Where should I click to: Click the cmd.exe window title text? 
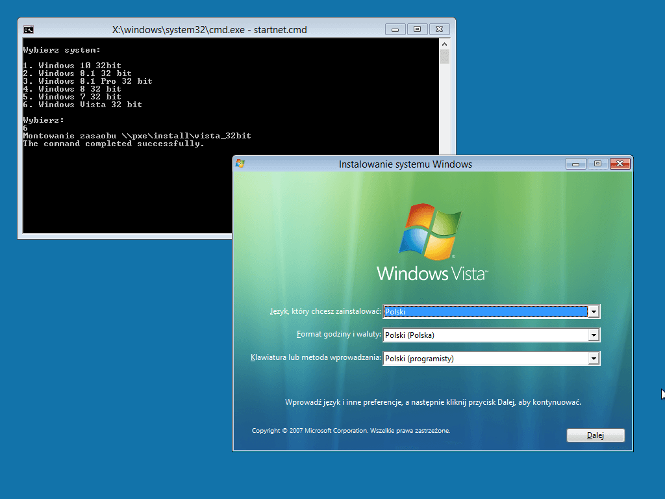tap(210, 30)
